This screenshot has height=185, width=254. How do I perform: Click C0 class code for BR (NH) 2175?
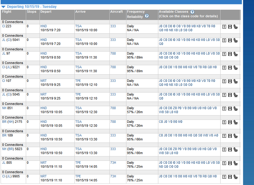[161, 122]
